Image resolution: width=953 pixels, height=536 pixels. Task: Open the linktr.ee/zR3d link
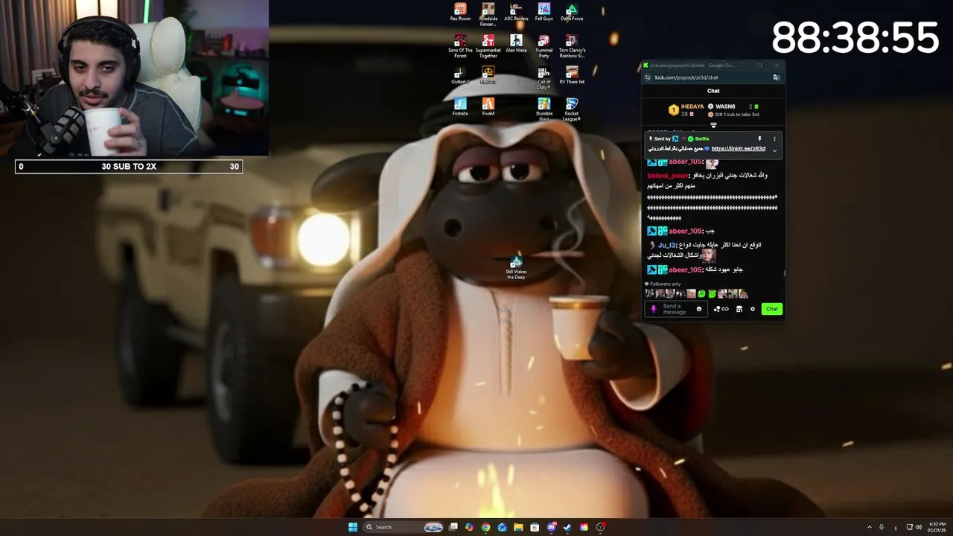pyautogui.click(x=738, y=149)
